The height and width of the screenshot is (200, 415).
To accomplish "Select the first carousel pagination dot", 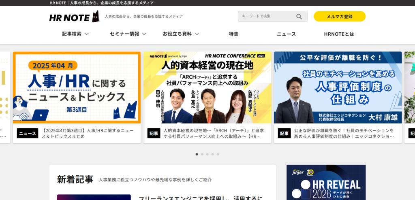I will pyautogui.click(x=197, y=154).
